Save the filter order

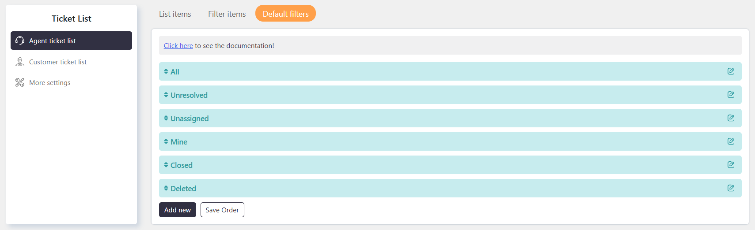coord(222,210)
